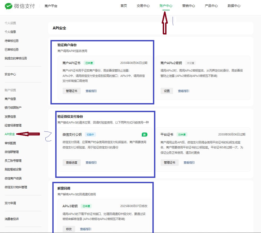Click the APIv3密钥 card title
The width and height of the screenshot is (261, 233).
(x=70, y=206)
